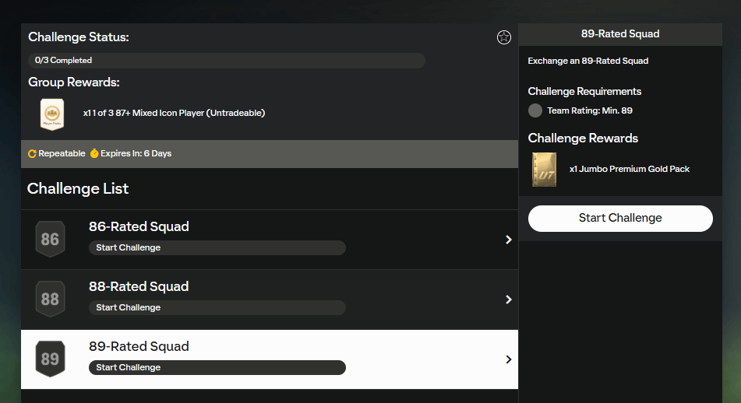Click the Mixed Icon Player pack icon
Viewport: 741px width, 403px height.
pyautogui.click(x=52, y=114)
